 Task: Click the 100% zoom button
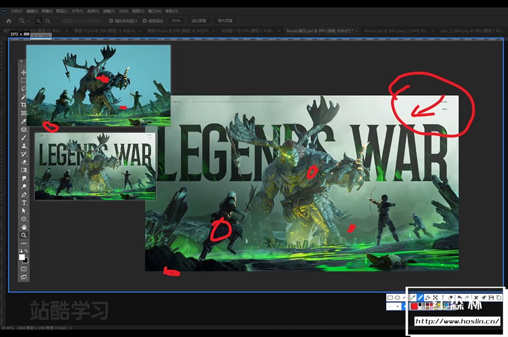(176, 21)
